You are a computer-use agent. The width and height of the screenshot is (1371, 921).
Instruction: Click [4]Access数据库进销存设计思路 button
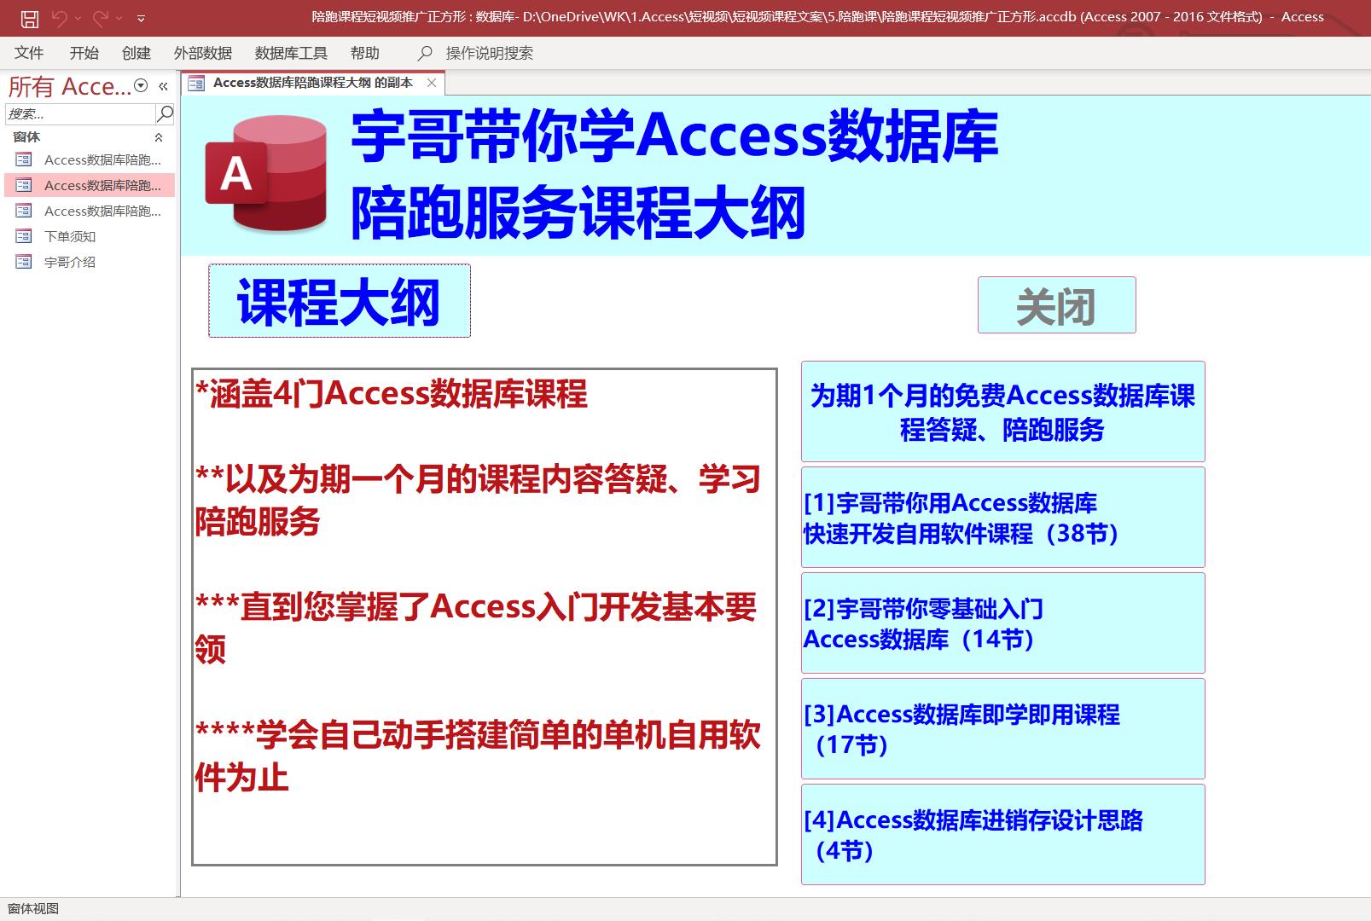click(1002, 835)
